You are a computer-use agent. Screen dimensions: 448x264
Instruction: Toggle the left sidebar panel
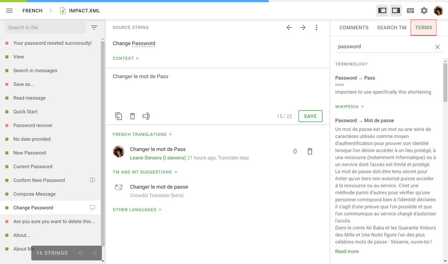point(382,11)
